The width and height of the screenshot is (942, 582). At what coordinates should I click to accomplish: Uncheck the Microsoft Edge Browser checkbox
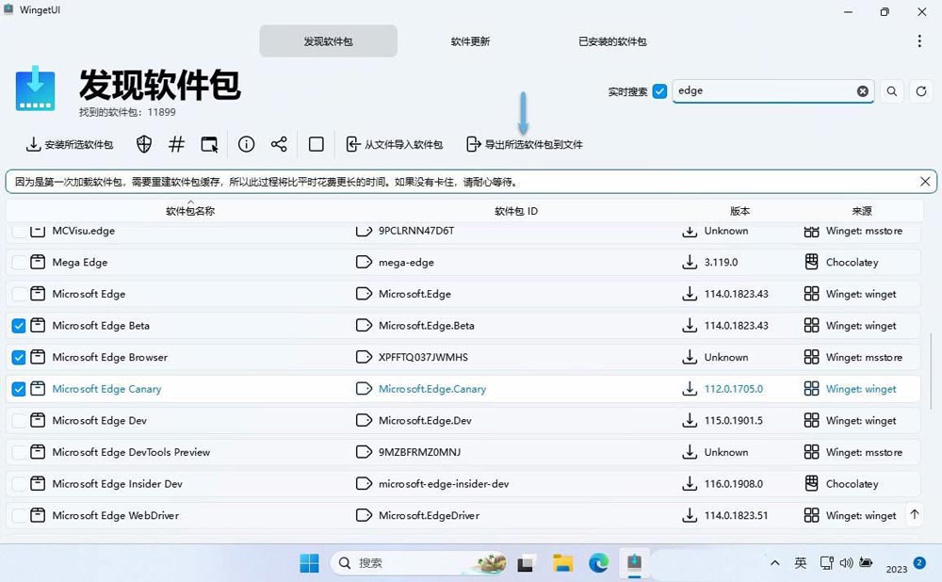point(19,357)
